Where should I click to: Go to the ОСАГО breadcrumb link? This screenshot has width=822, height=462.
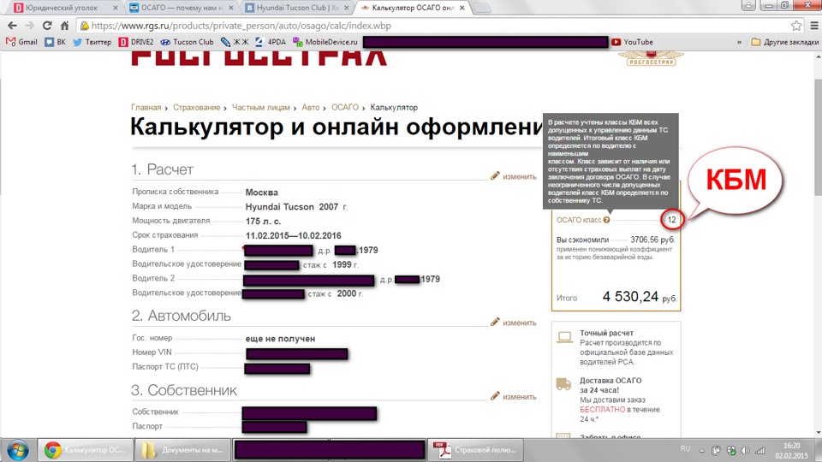pyautogui.click(x=344, y=108)
